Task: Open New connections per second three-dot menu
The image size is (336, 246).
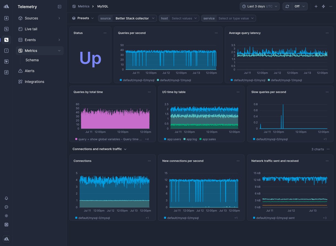Action: (x=238, y=161)
